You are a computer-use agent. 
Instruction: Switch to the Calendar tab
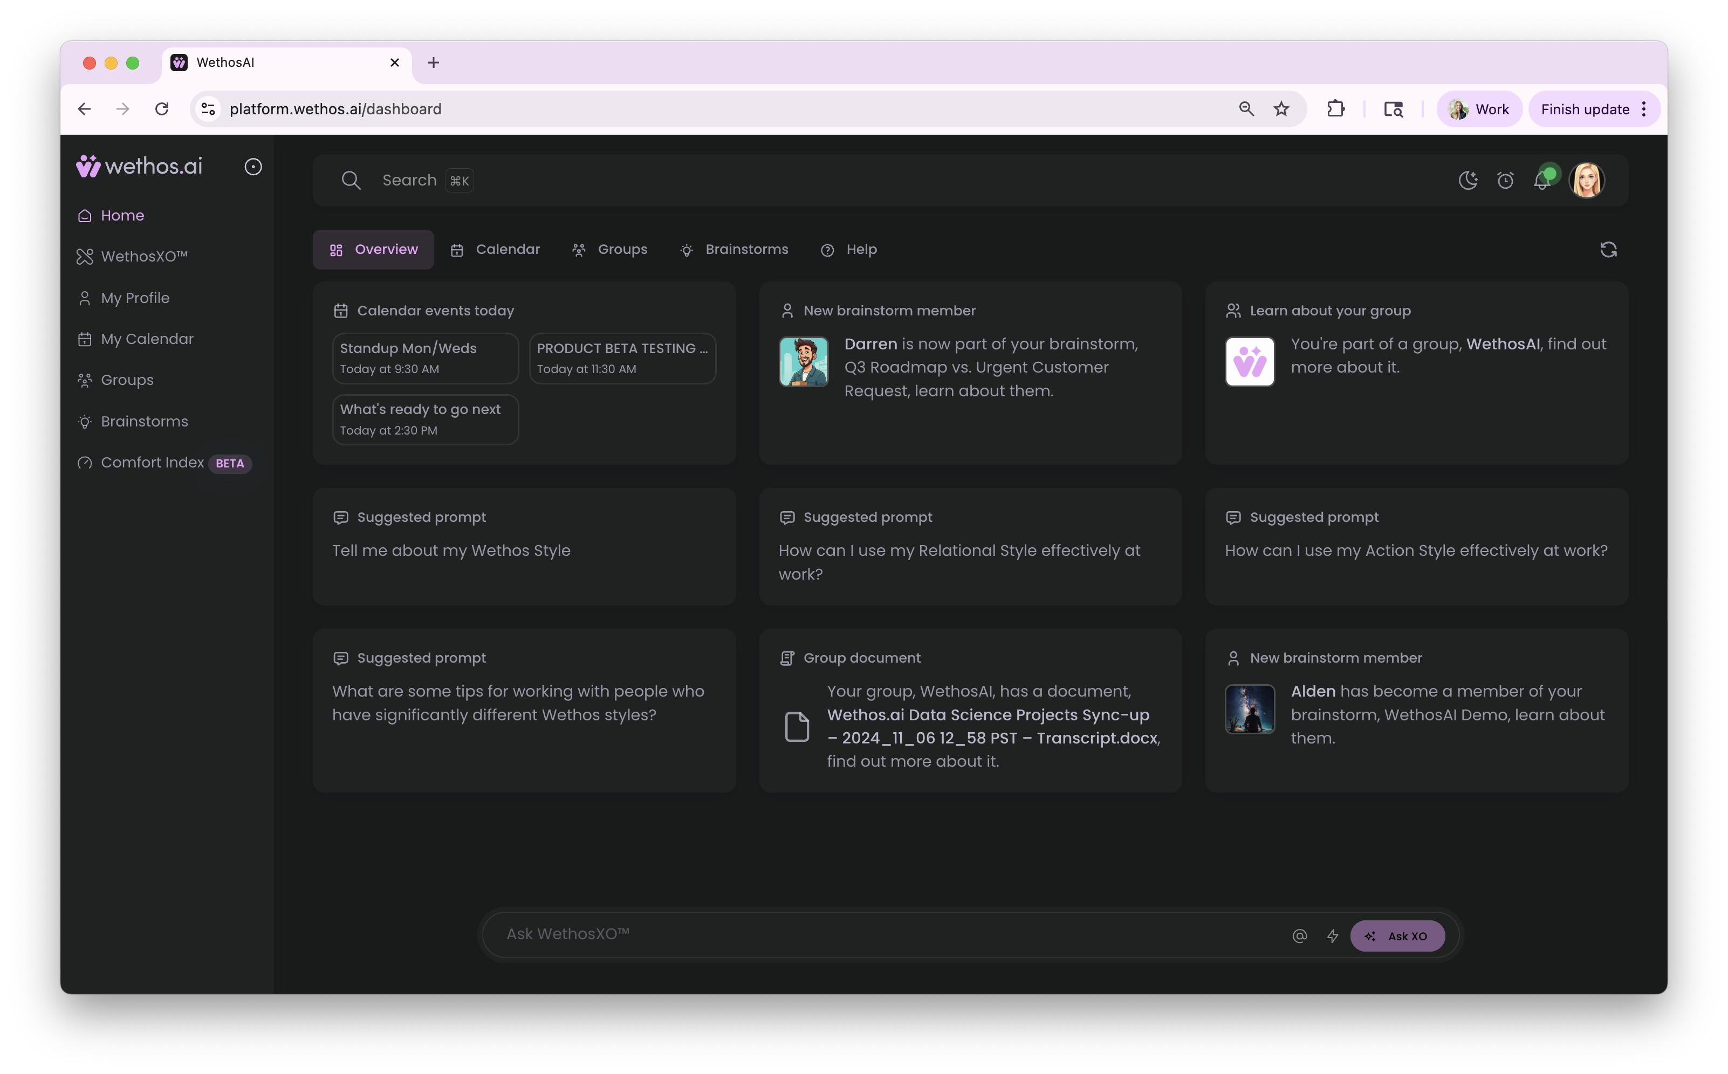click(495, 249)
